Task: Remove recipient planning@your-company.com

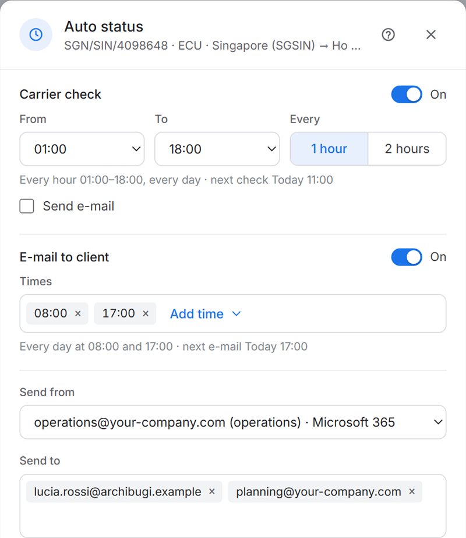Action: 412,492
